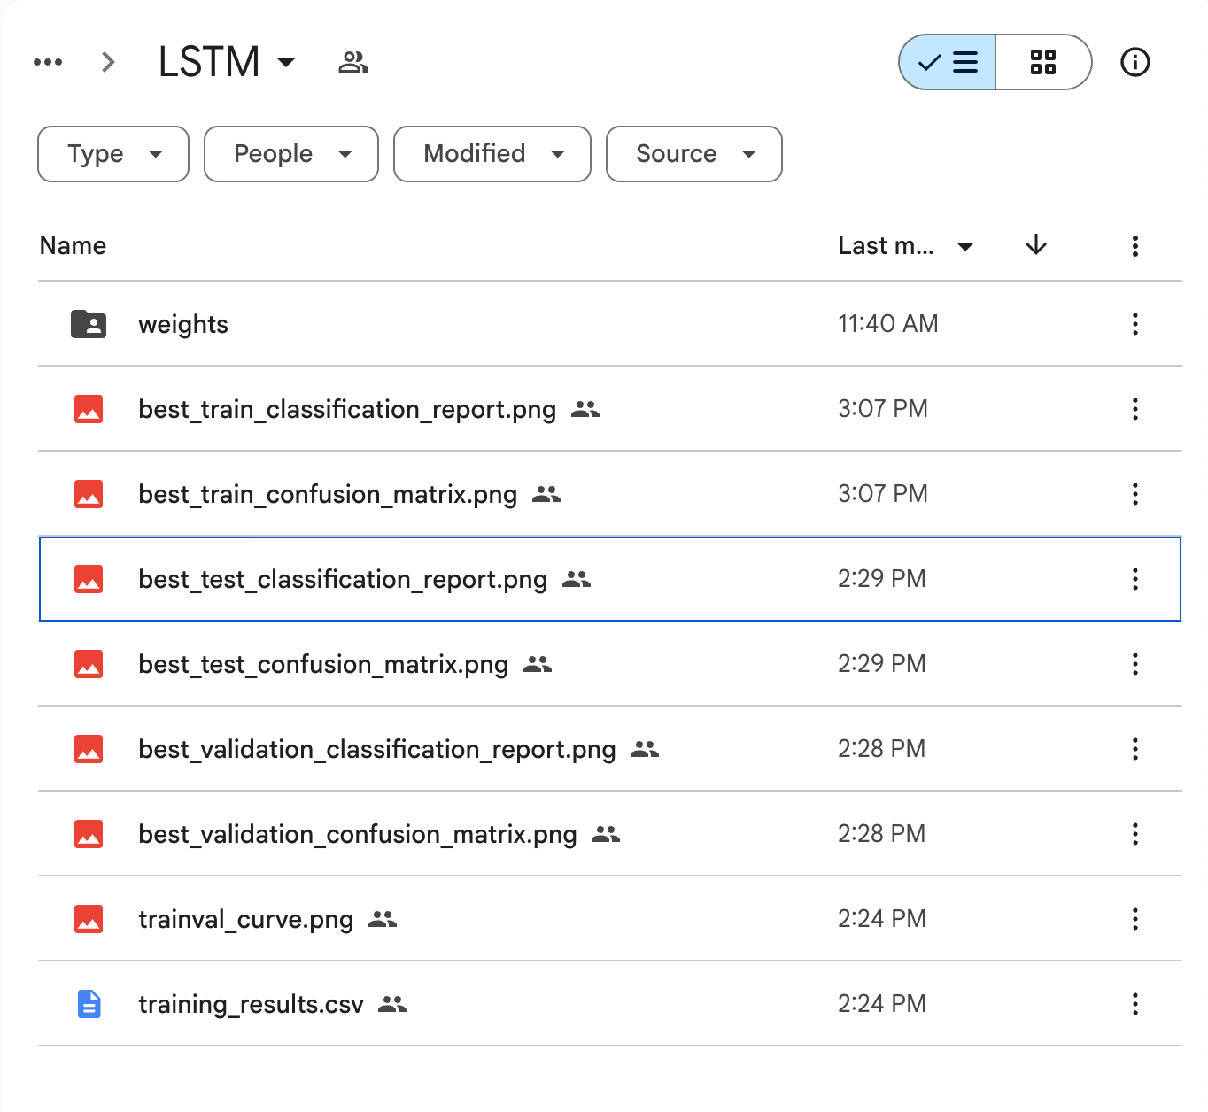The width and height of the screenshot is (1208, 1112).
Task: Select file best_validation_classification_report.png
Action: (x=377, y=750)
